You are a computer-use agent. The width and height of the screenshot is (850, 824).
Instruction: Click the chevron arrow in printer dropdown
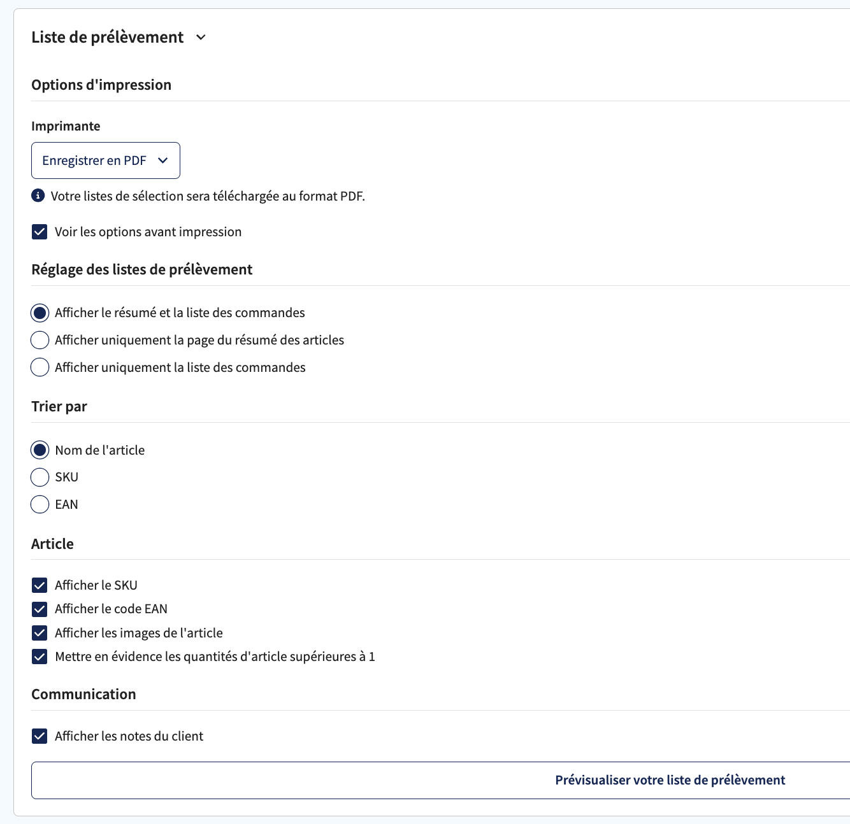163,160
